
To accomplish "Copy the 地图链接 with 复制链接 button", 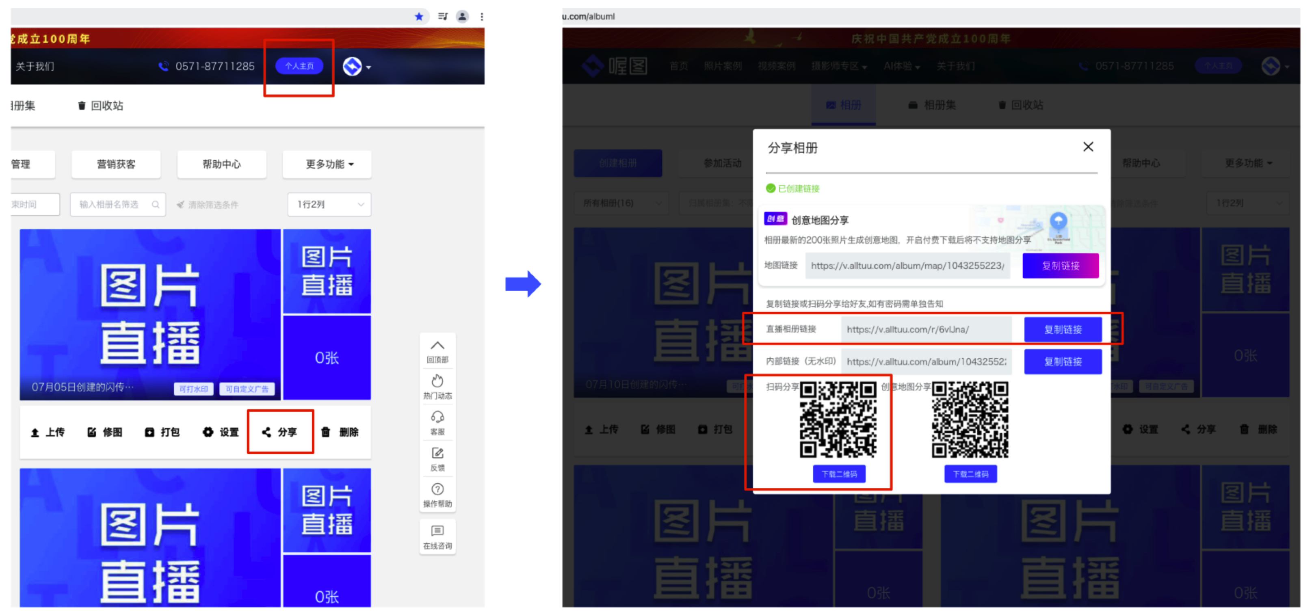I will pyautogui.click(x=1061, y=265).
